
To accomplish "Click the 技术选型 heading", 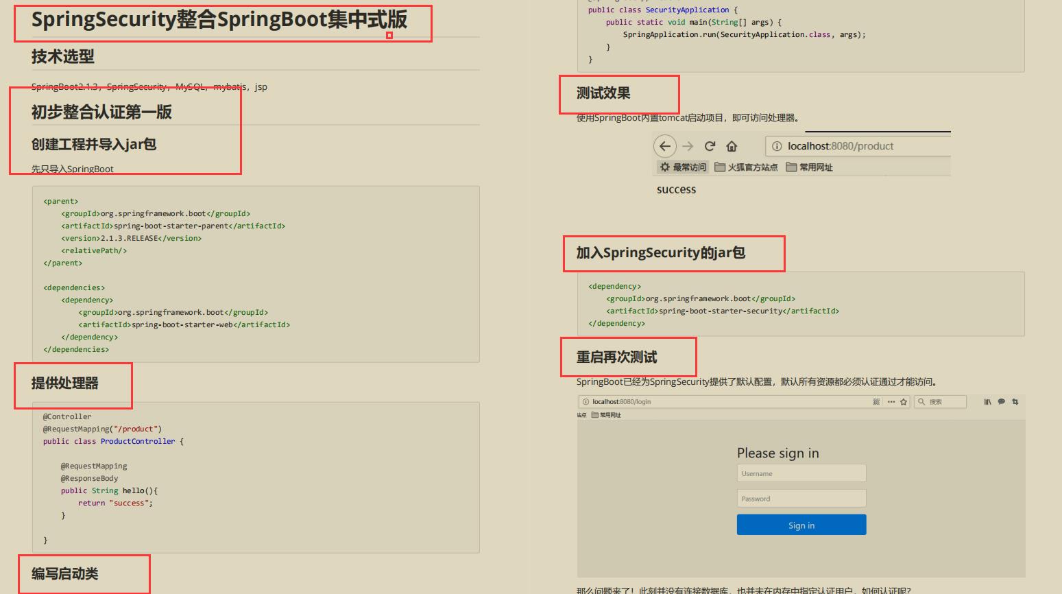I will click(63, 57).
